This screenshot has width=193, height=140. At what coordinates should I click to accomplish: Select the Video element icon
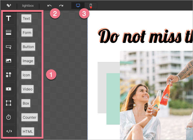9,89
